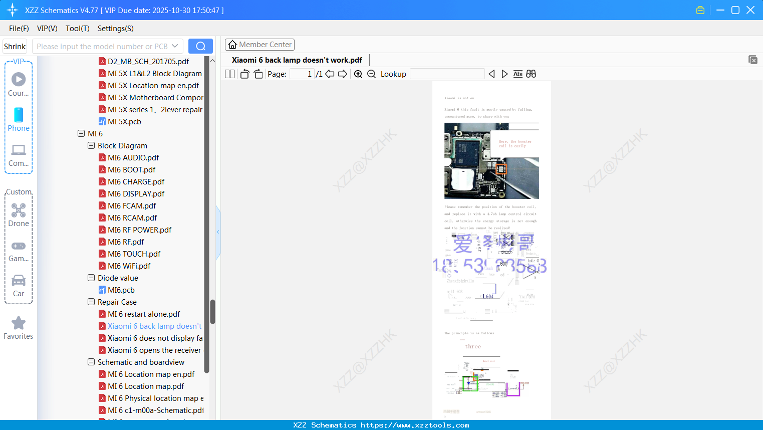Screen dimensions: 763x430
Task: Collapse the Schematic and boardview folder
Action: (x=91, y=362)
